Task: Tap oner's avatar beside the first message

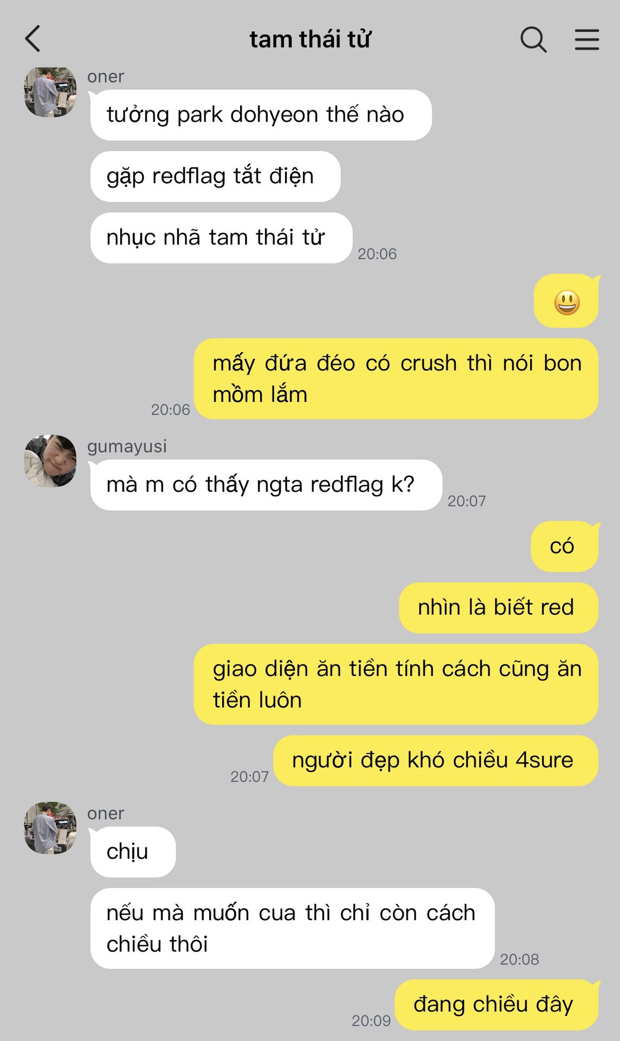Action: (x=50, y=91)
